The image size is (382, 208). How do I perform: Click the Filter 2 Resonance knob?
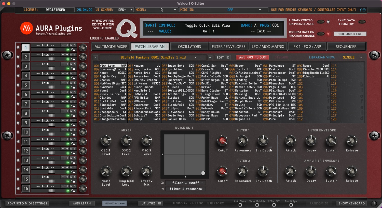pos(243,171)
